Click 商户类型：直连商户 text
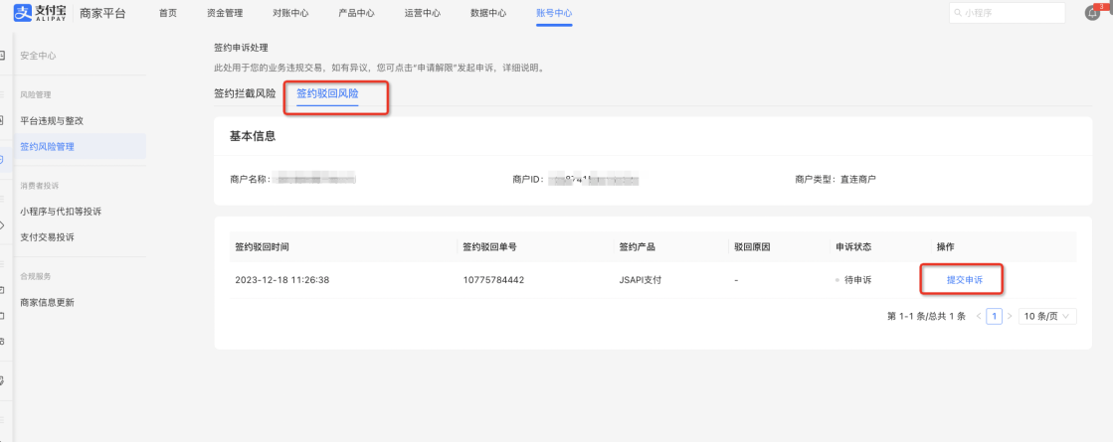 835,179
